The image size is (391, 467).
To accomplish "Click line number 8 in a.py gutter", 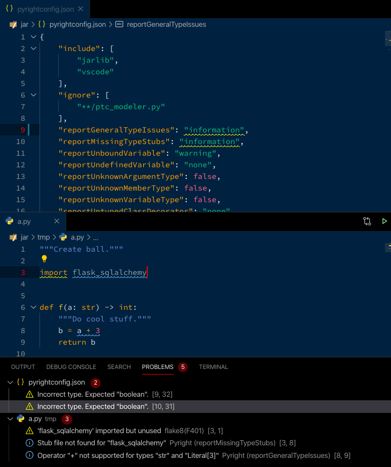I will click(23, 331).
